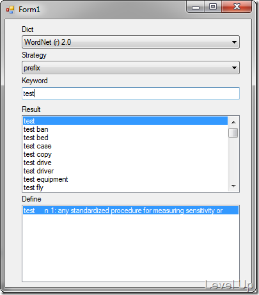The image size is (259, 295).
Task: Minimize the Form1 window
Action: pos(196,7)
